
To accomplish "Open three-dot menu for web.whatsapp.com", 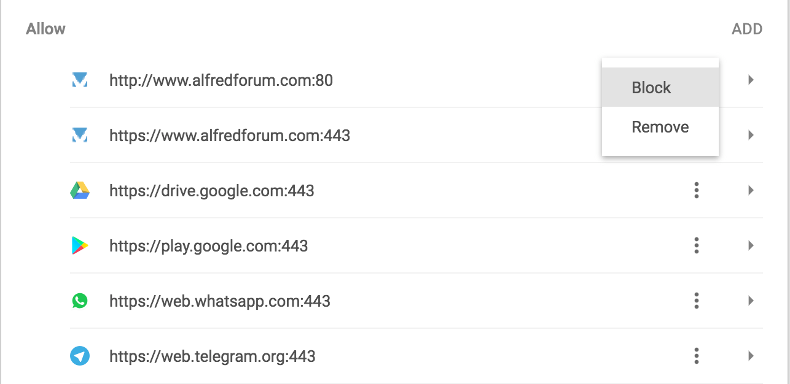I will (697, 301).
